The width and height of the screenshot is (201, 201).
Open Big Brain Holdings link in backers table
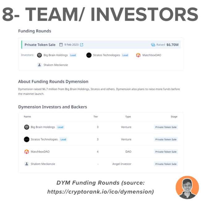click(x=43, y=127)
